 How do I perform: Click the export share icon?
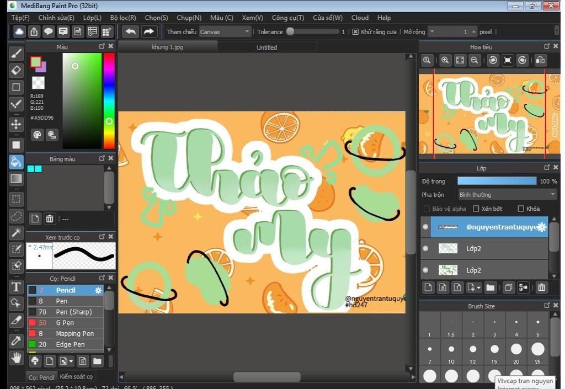click(34, 31)
